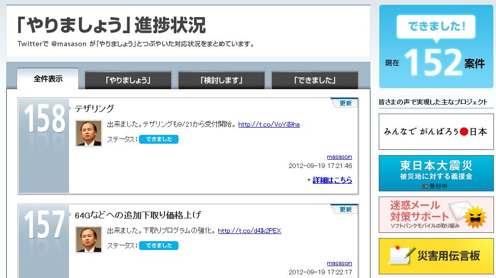The width and height of the screenshot is (496, 278).
Task: Open the できました 152案件 banner
Action: click(436, 47)
